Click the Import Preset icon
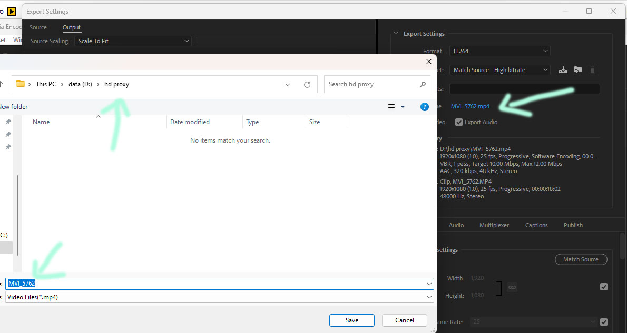 click(577, 70)
